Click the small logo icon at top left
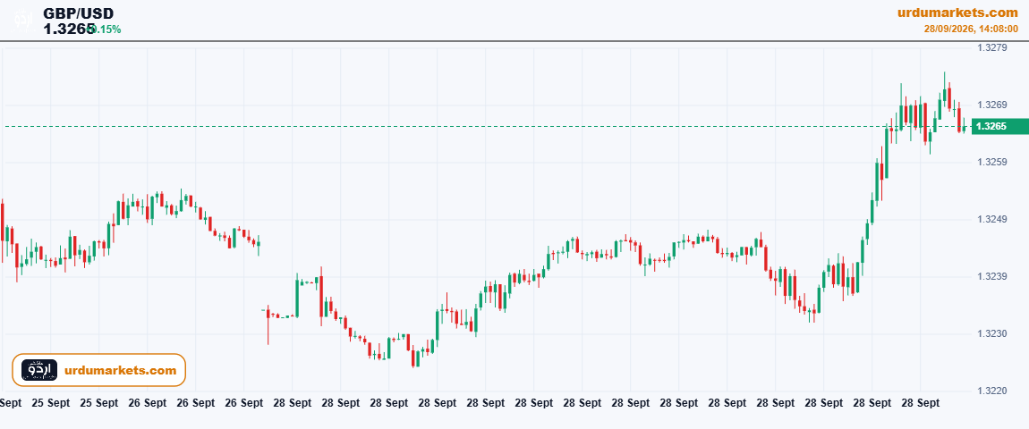 pos(22,19)
